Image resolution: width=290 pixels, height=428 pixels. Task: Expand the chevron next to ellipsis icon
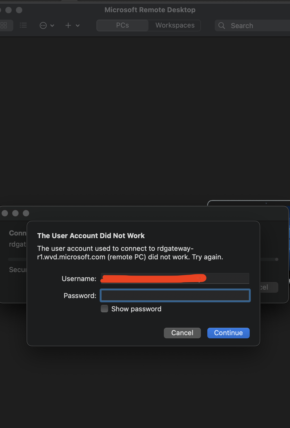coord(52,25)
